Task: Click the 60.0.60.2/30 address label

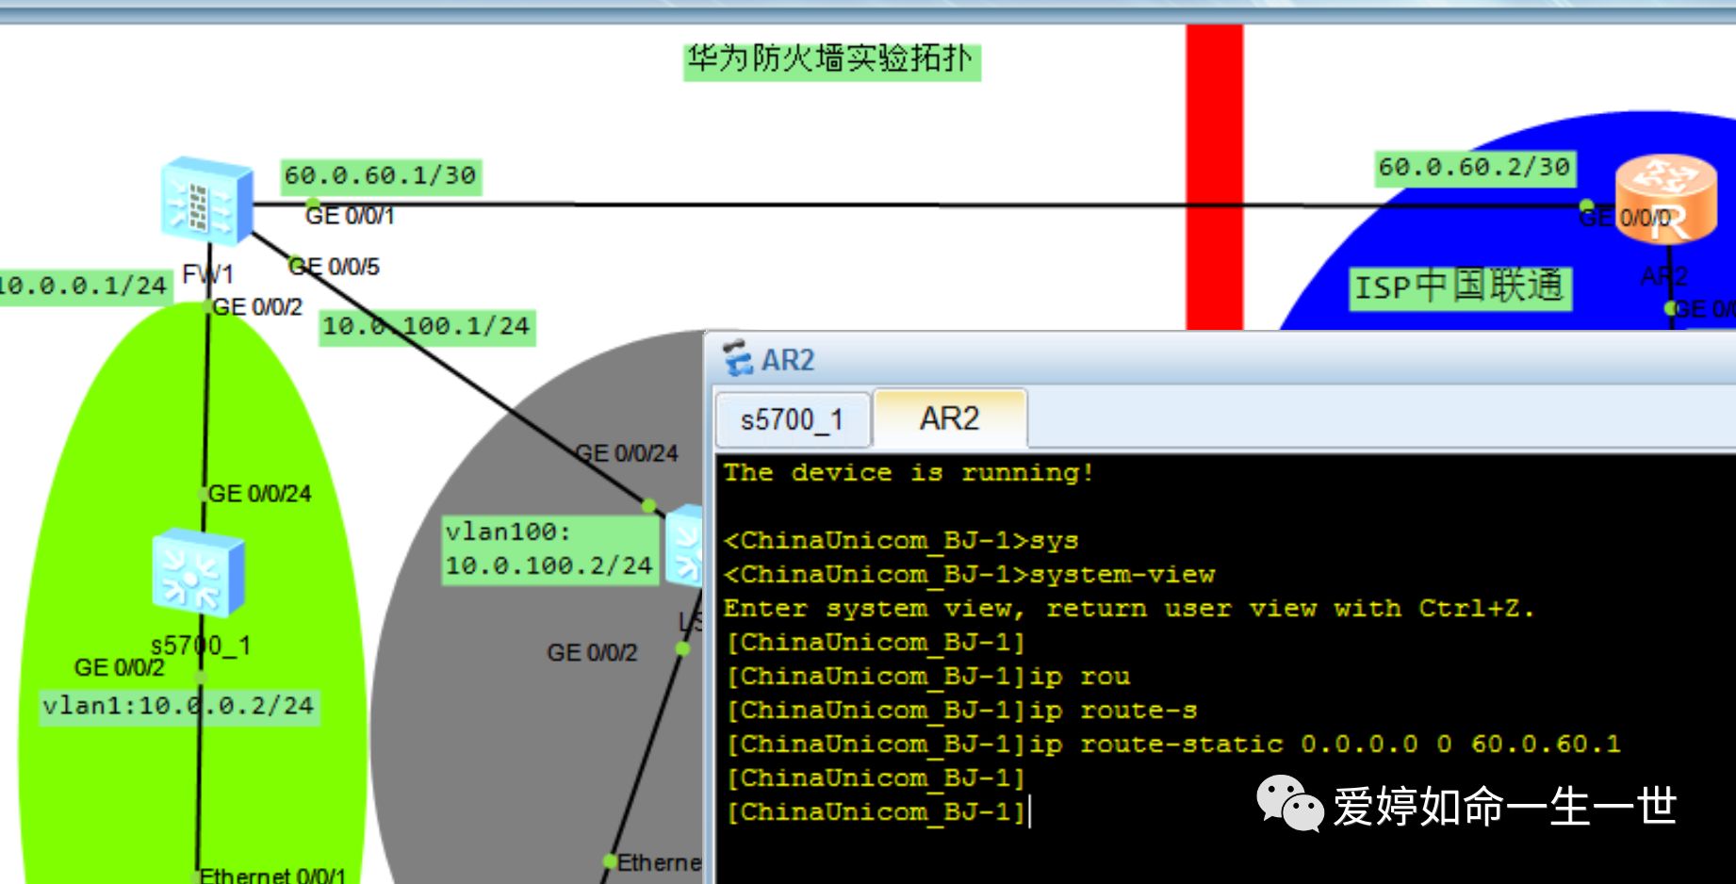Action: tap(1474, 168)
